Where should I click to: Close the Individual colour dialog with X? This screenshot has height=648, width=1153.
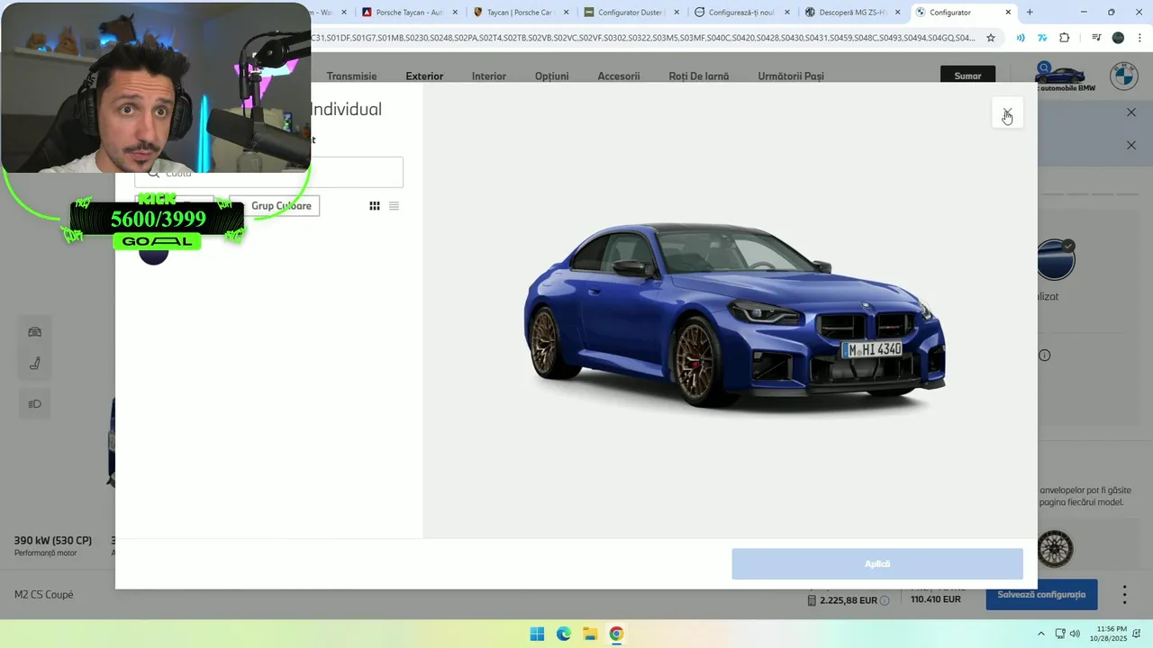[x=1007, y=112]
